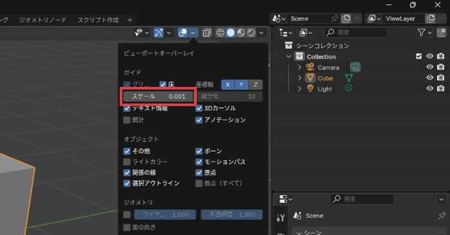The width and height of the screenshot is (450, 235).
Task: Switch to ジオメトリノード workspace tab
Action: point(43,20)
